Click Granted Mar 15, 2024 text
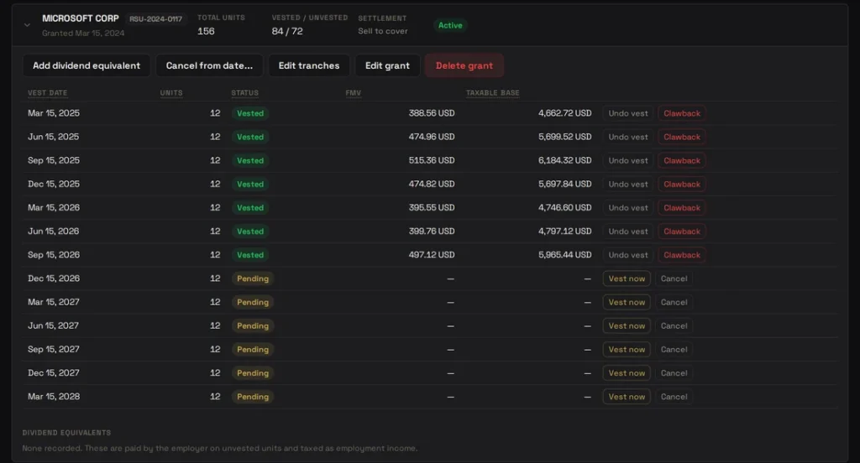Viewport: 860px width, 463px height. pos(83,33)
